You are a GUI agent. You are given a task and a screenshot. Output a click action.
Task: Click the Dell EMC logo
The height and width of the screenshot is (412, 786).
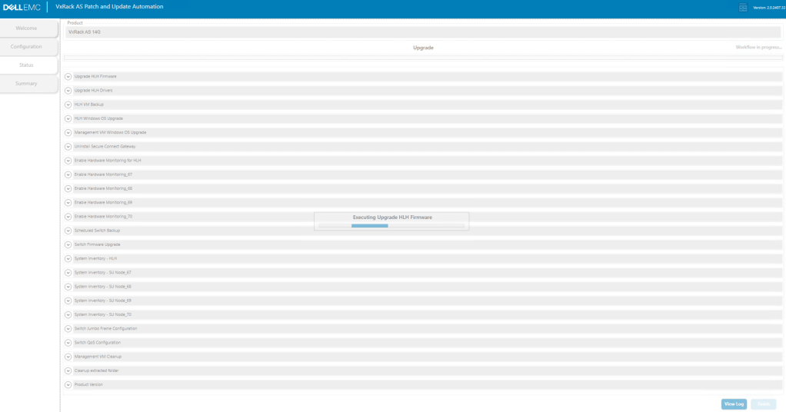(22, 7)
